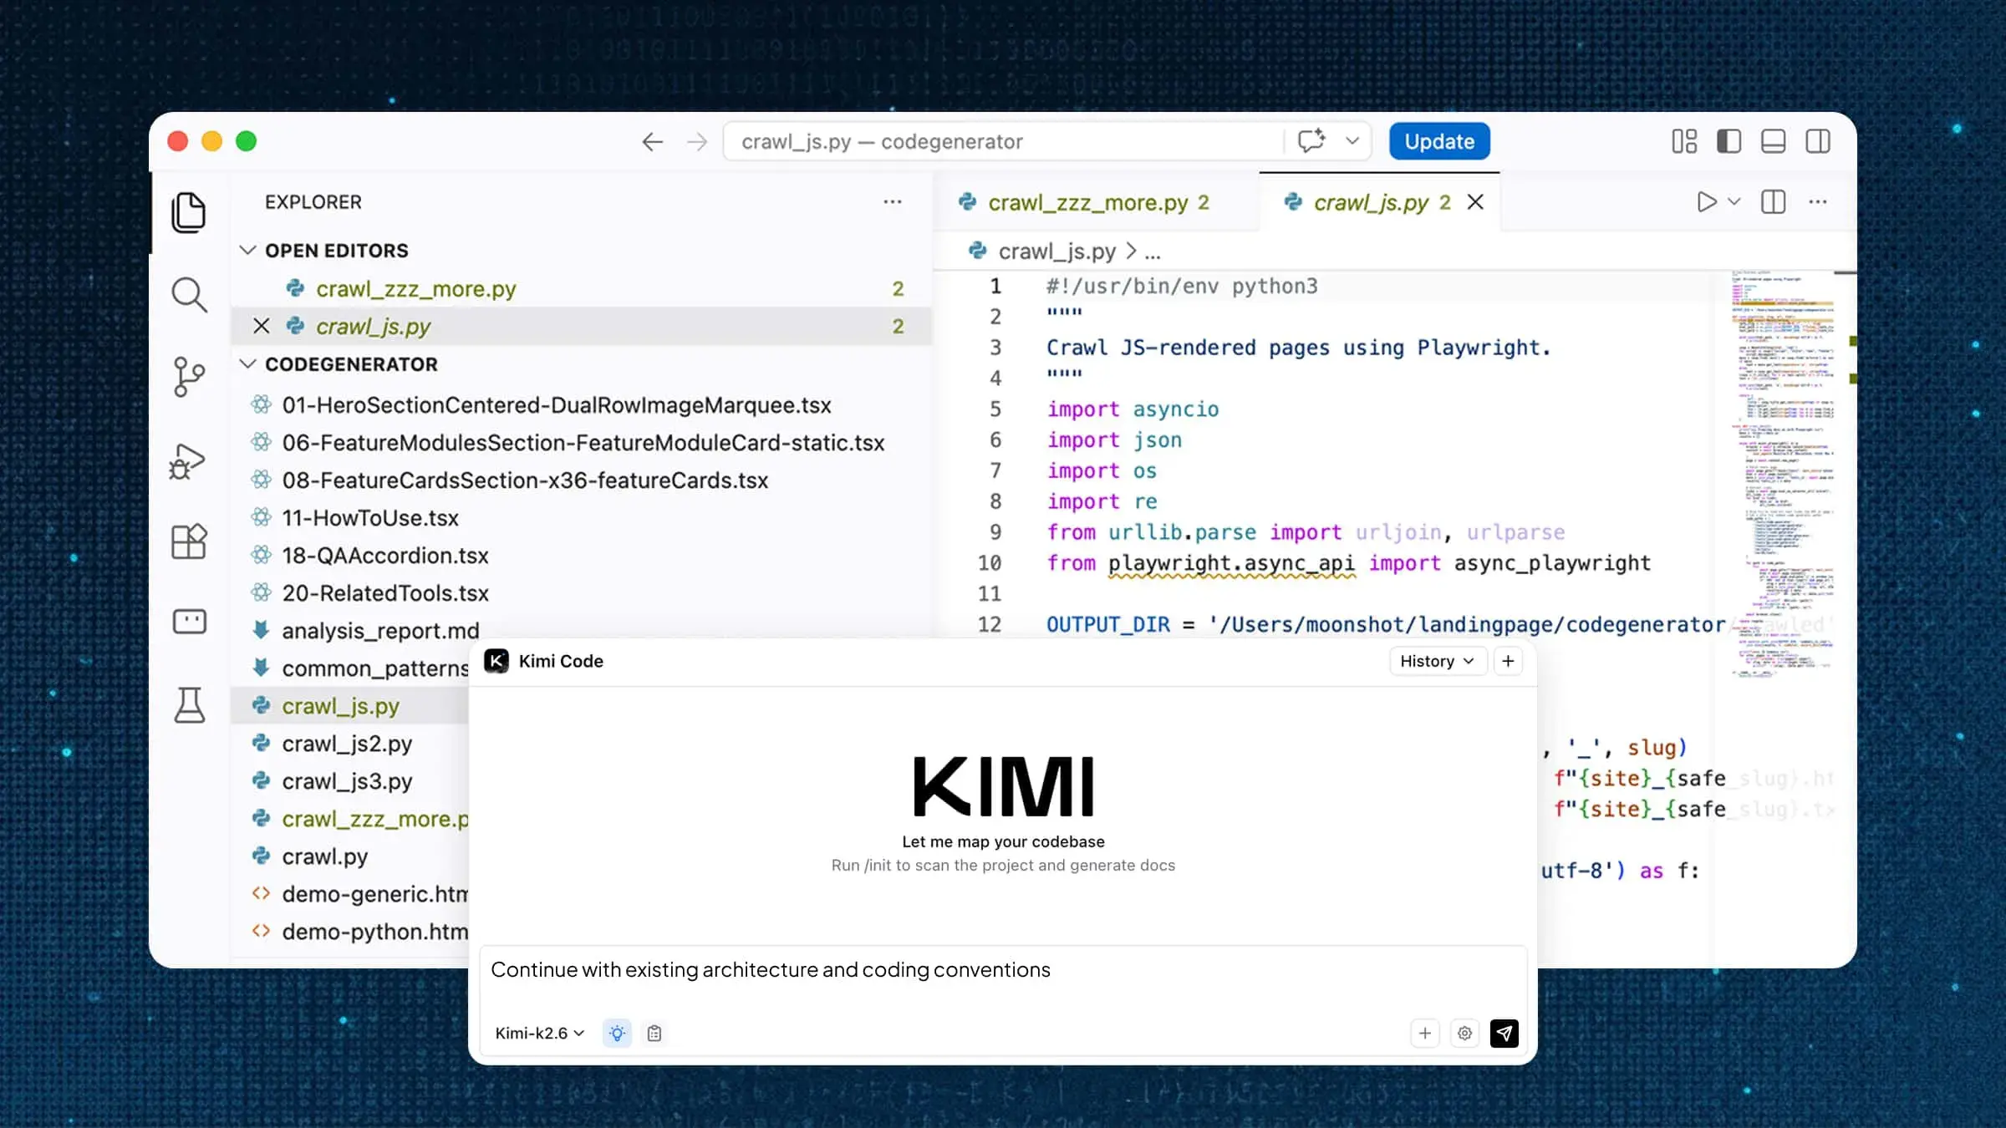Open editor more actions ellipsis

pos(1818,202)
